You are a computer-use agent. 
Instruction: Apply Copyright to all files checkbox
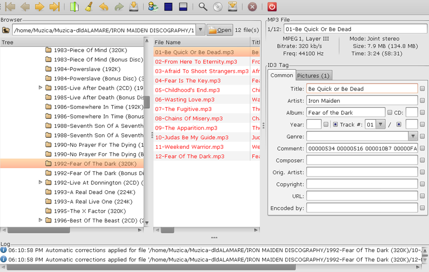(x=423, y=184)
